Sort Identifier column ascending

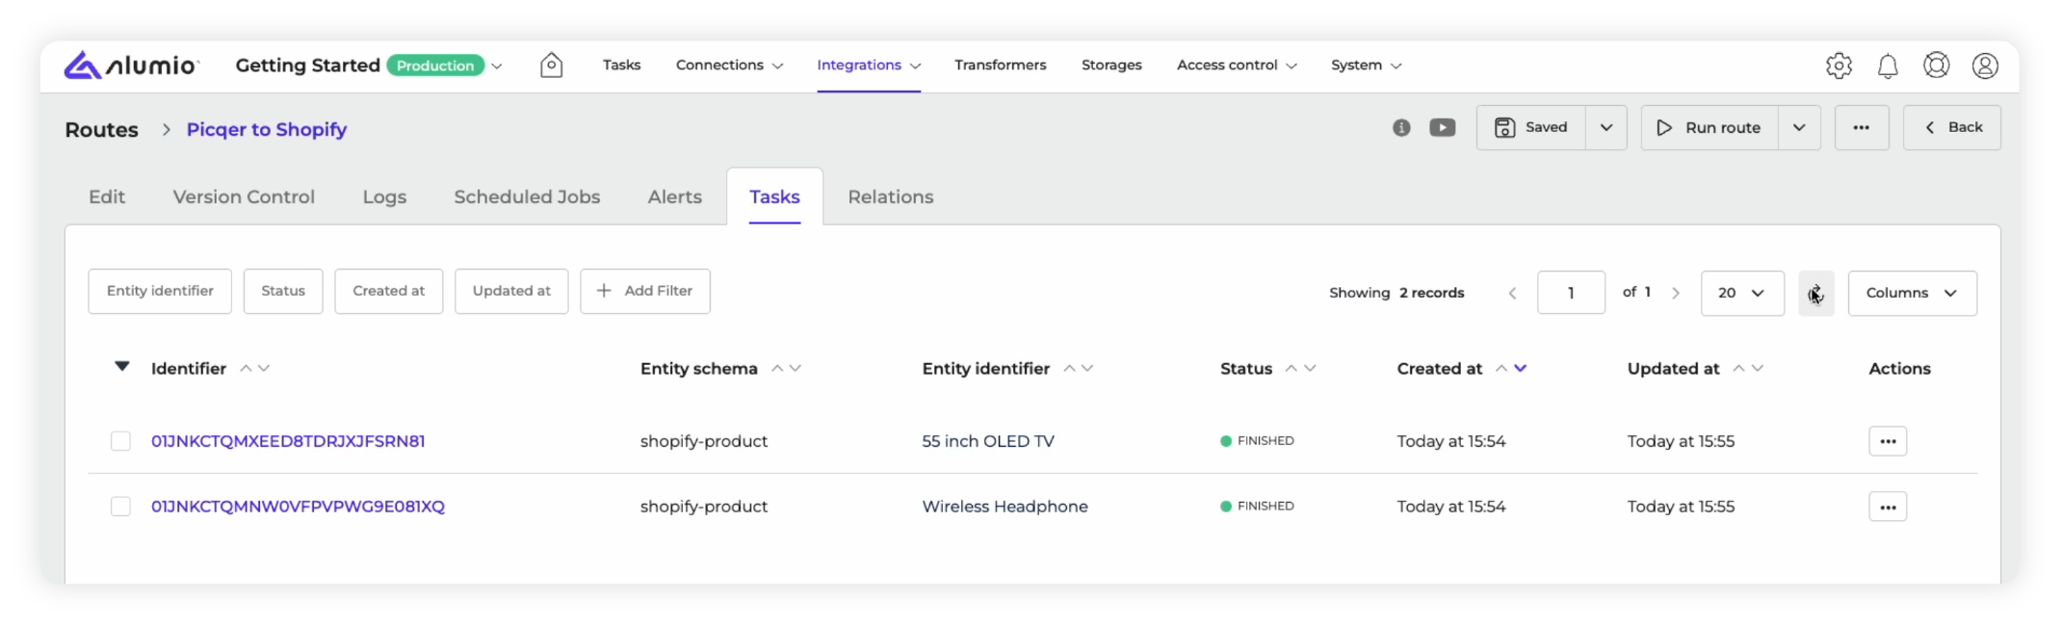pyautogui.click(x=246, y=369)
